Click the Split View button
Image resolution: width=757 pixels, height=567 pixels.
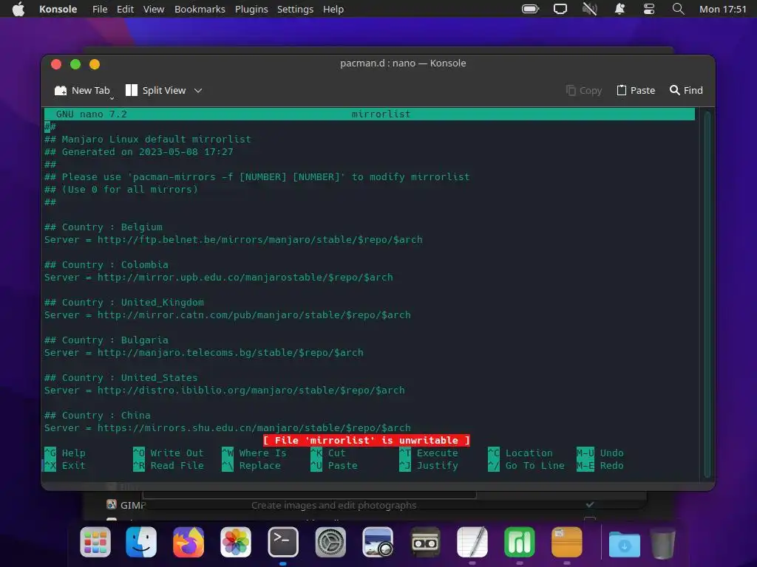tap(155, 90)
